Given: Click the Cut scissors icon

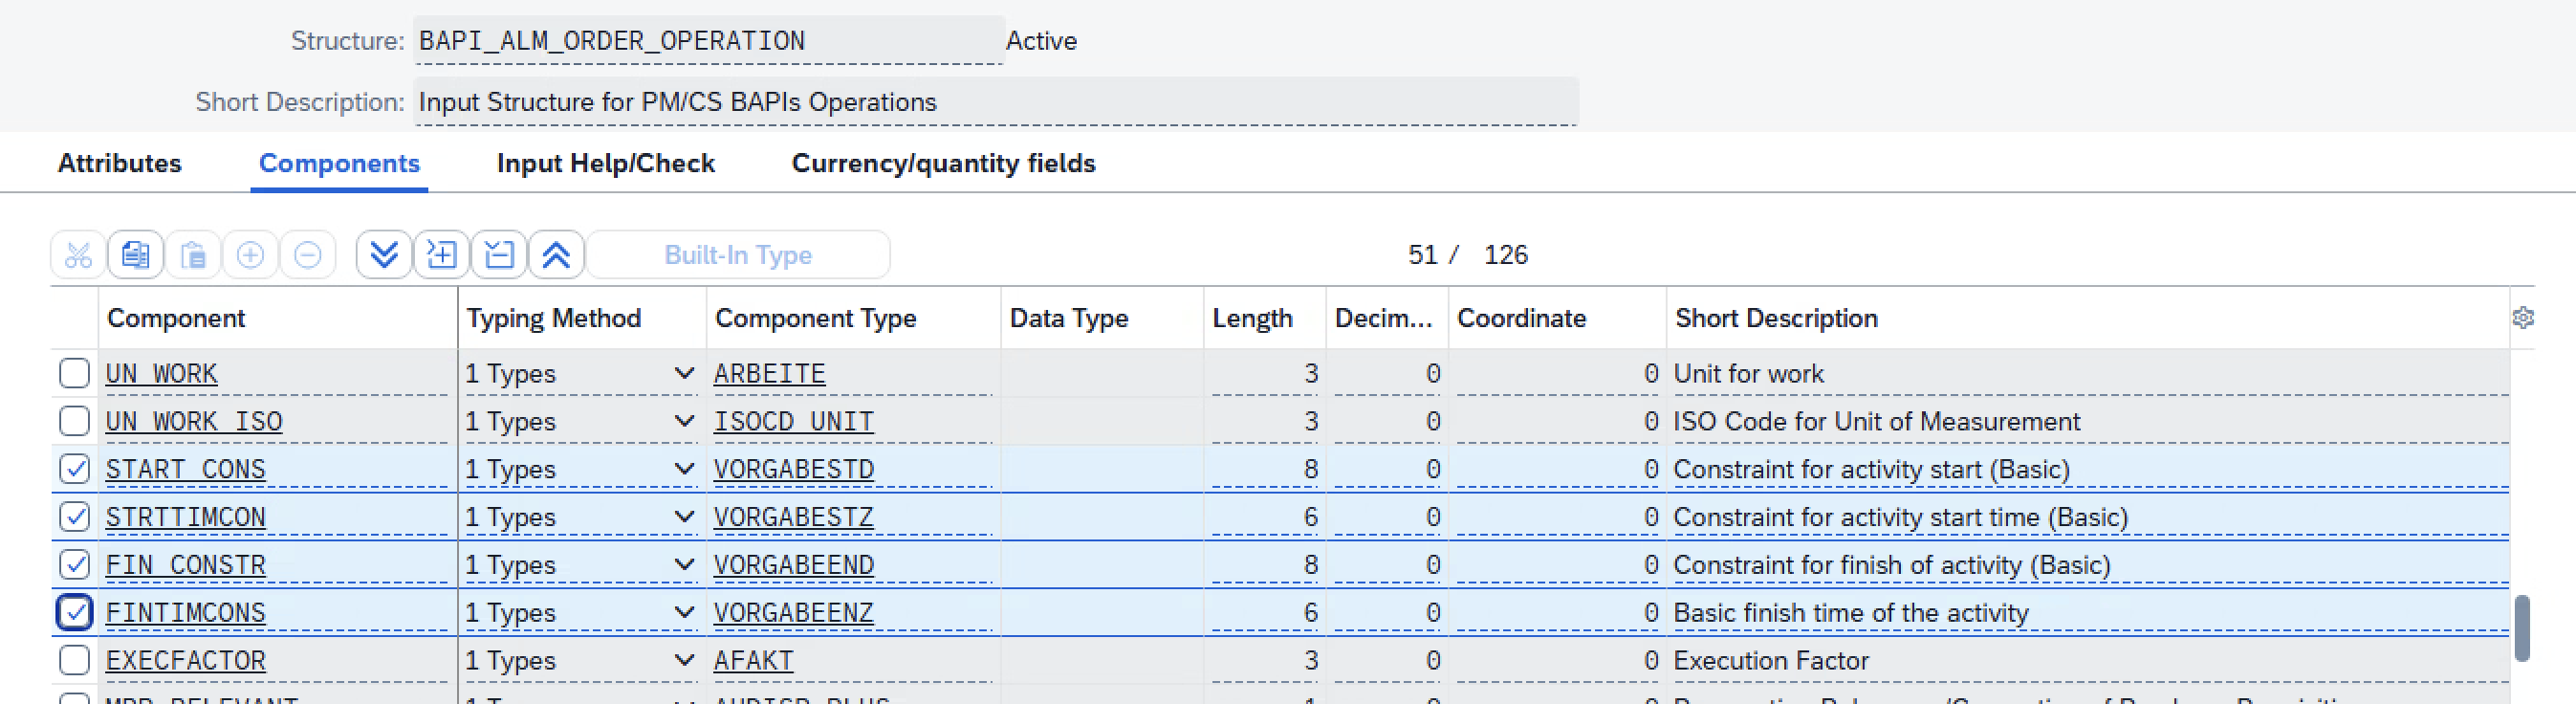Looking at the screenshot, I should click(78, 255).
